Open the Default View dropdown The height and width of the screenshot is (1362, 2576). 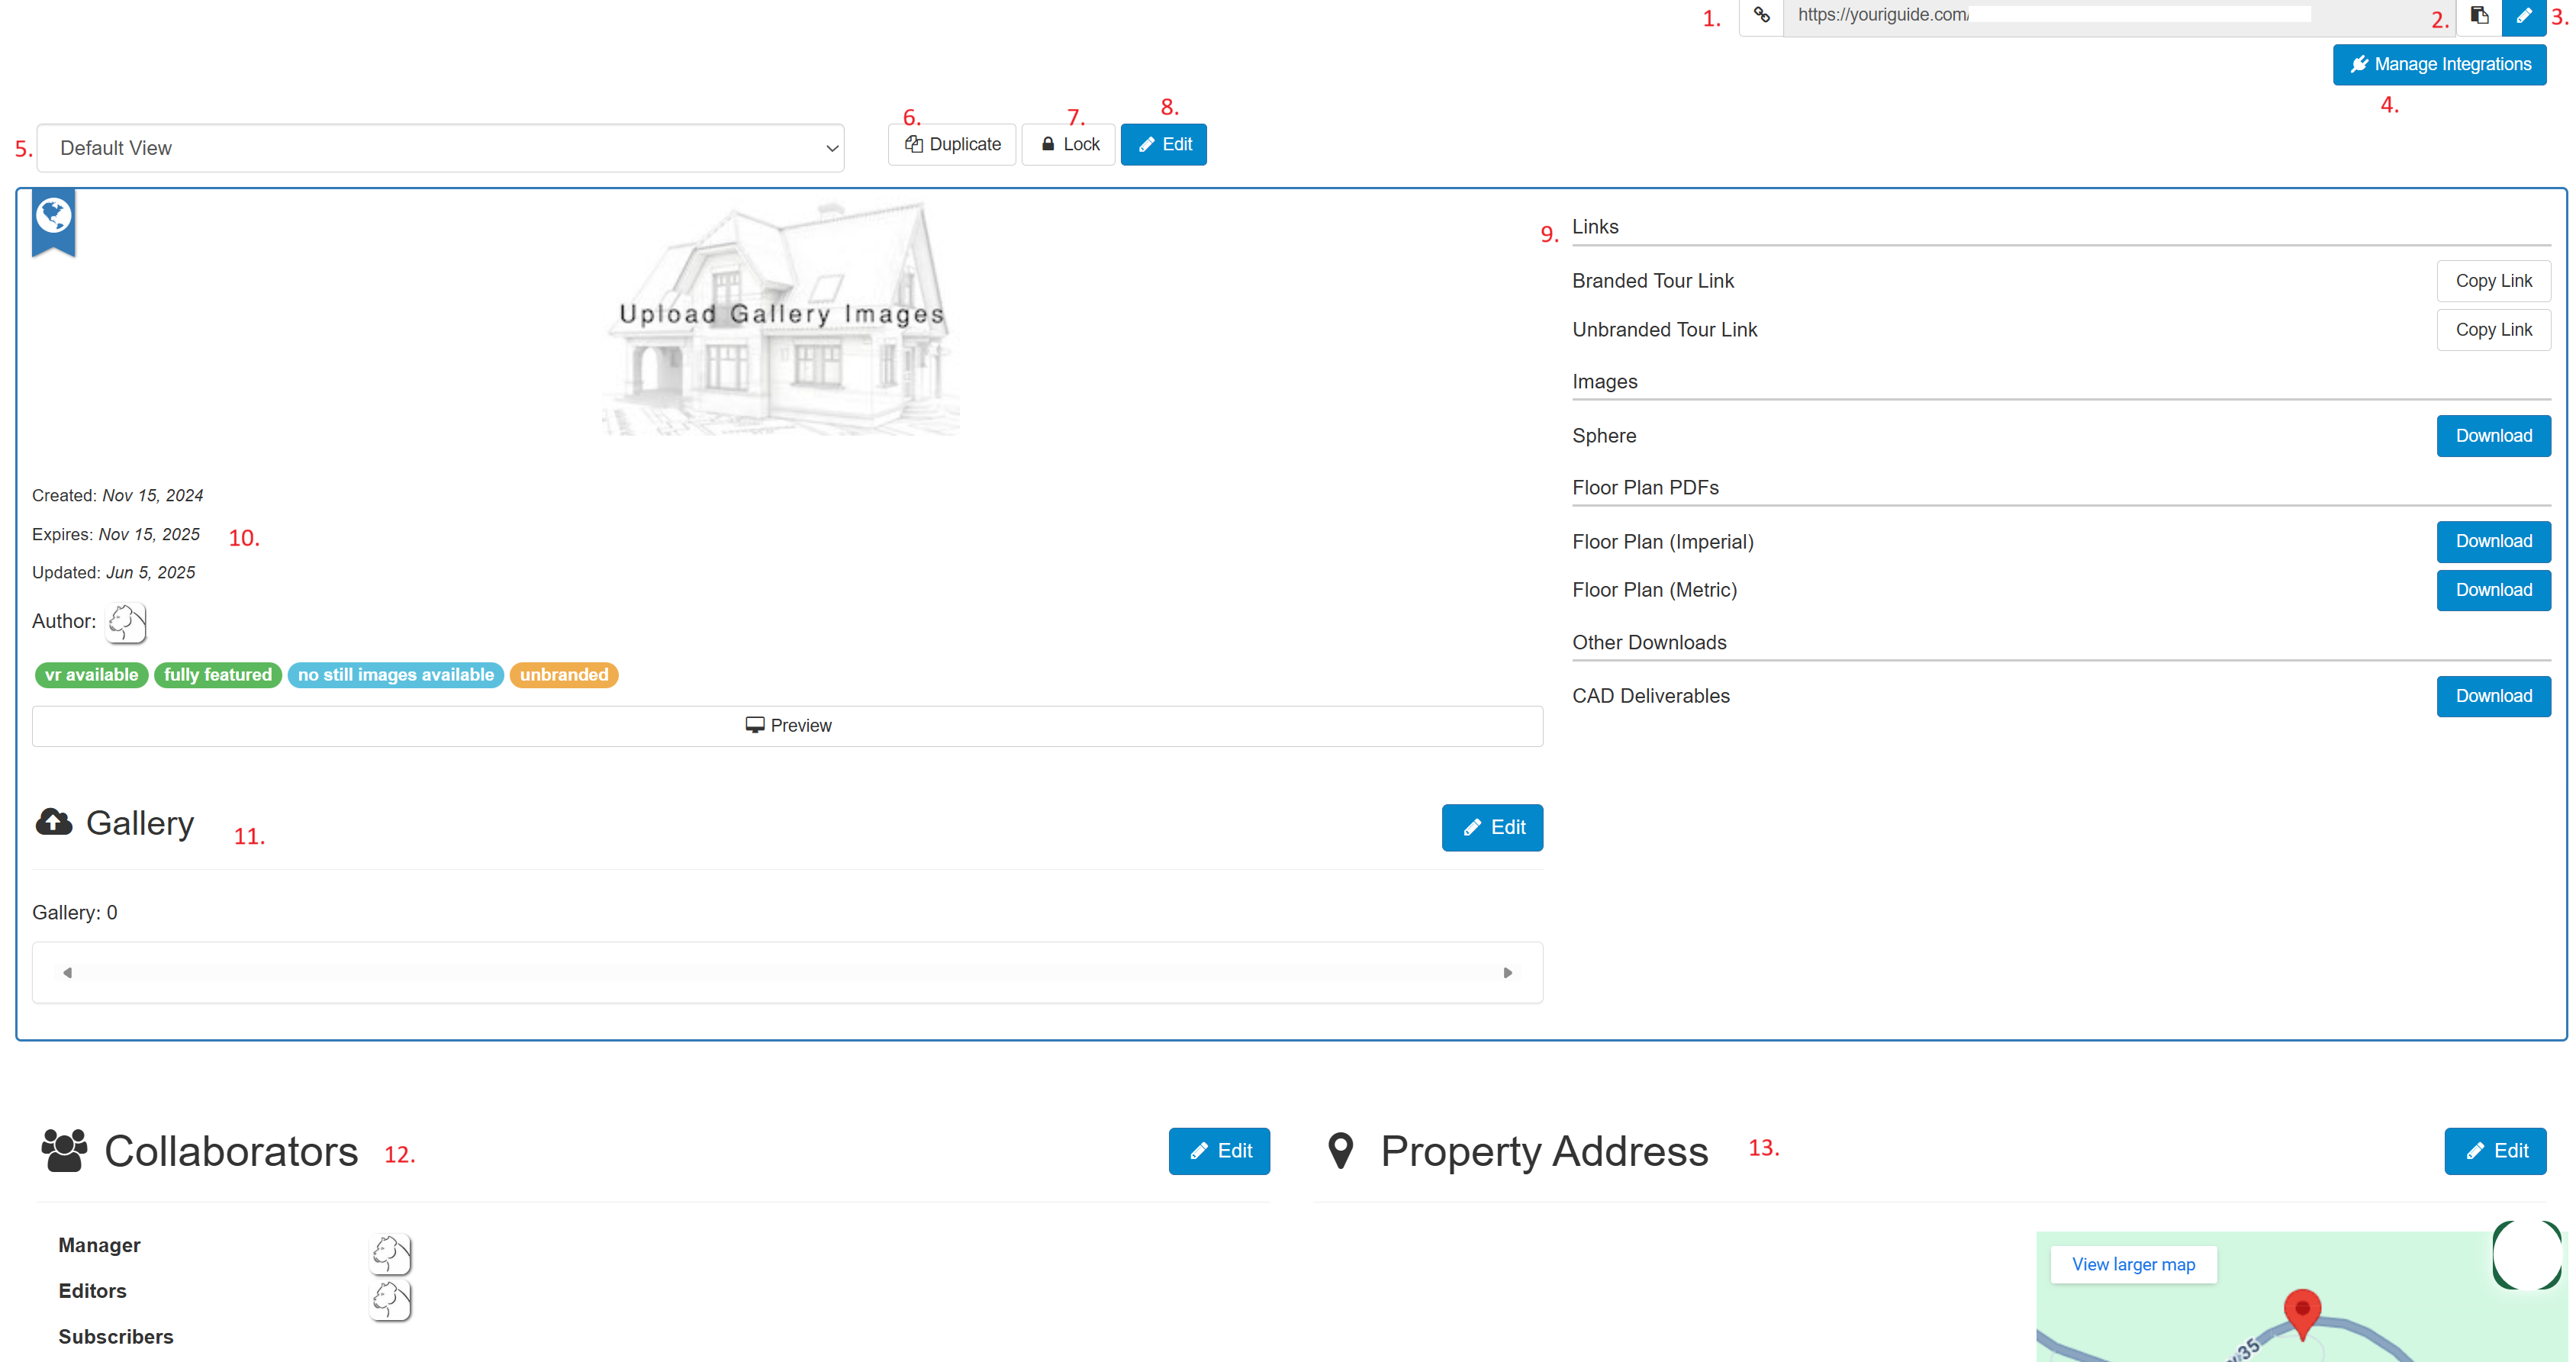coord(440,148)
